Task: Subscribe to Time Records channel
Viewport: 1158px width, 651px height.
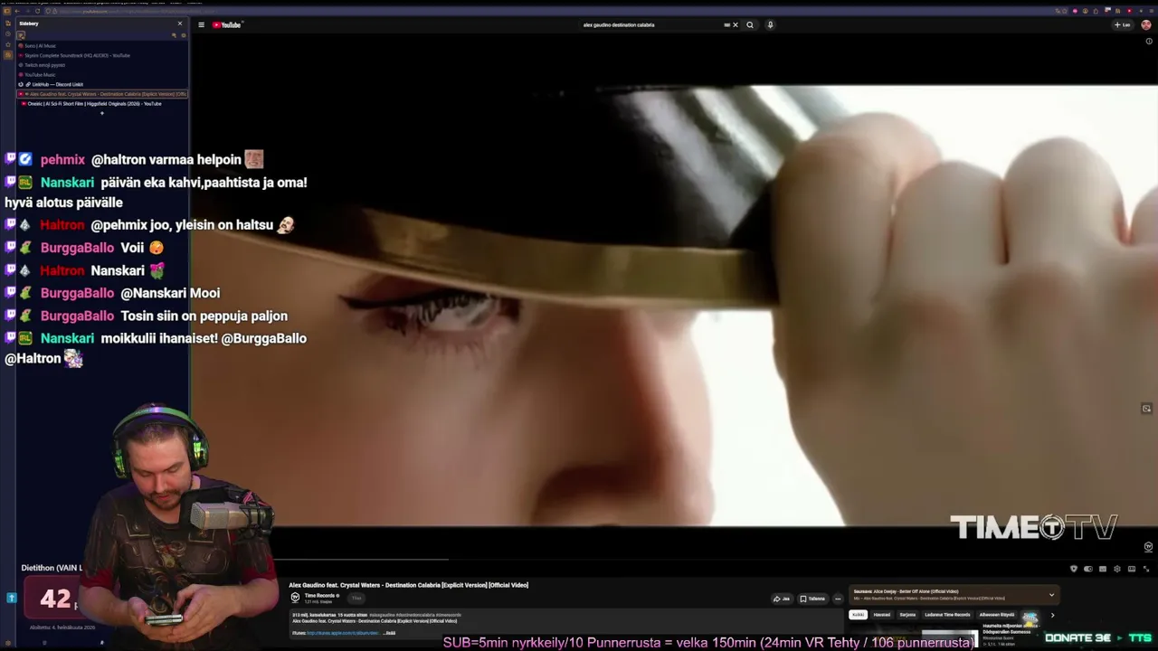Action: click(356, 599)
